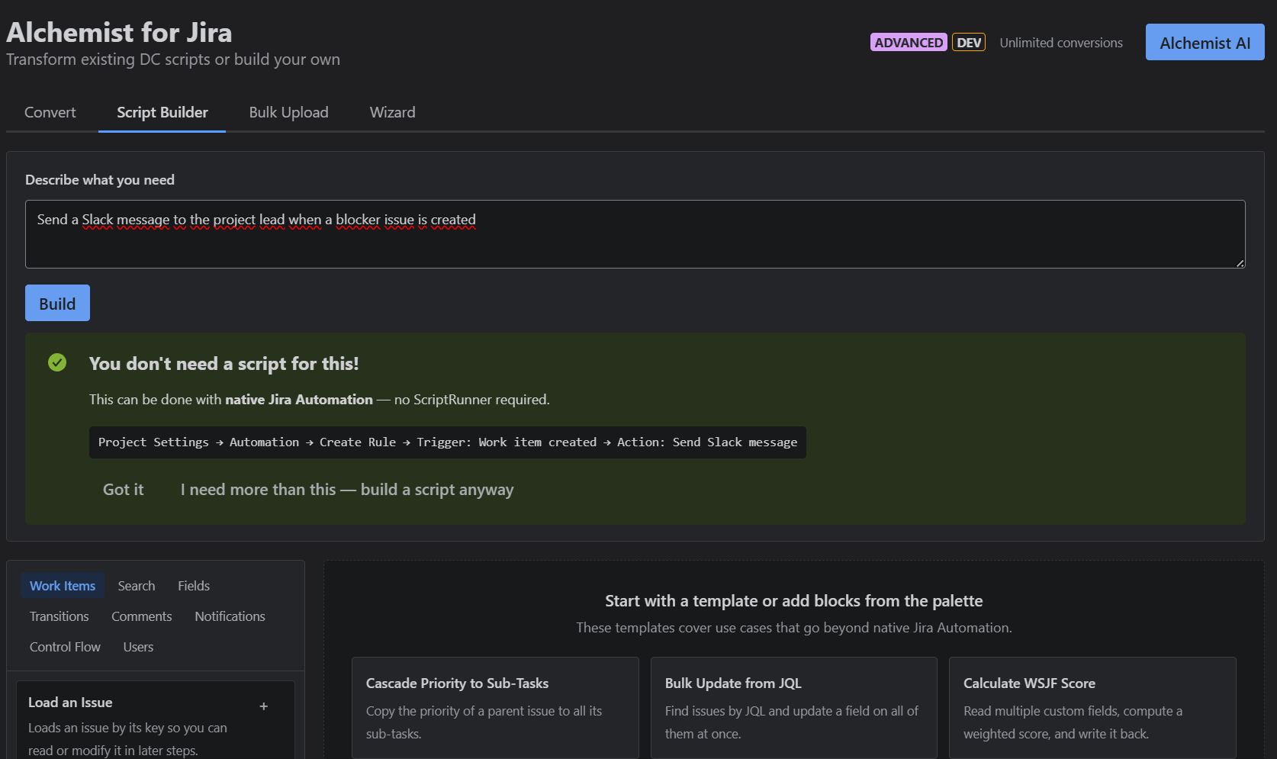Open the Wizard tab
Image resolution: width=1277 pixels, height=759 pixels.
(x=393, y=112)
